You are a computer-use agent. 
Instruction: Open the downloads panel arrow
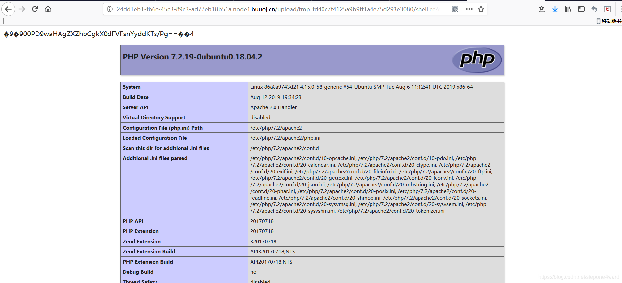click(555, 9)
